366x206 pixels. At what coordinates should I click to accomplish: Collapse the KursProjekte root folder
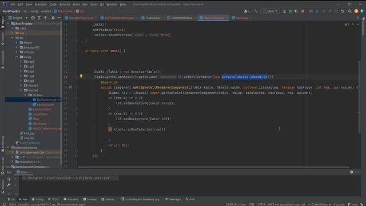pyautogui.click(x=8, y=23)
